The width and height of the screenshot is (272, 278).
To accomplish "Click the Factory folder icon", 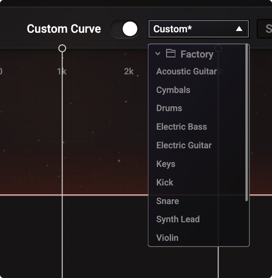I will (x=171, y=54).
